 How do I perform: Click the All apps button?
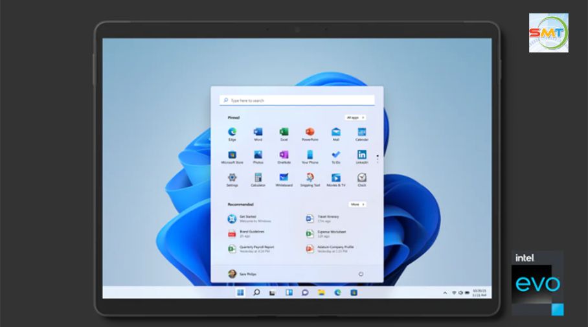pos(355,118)
